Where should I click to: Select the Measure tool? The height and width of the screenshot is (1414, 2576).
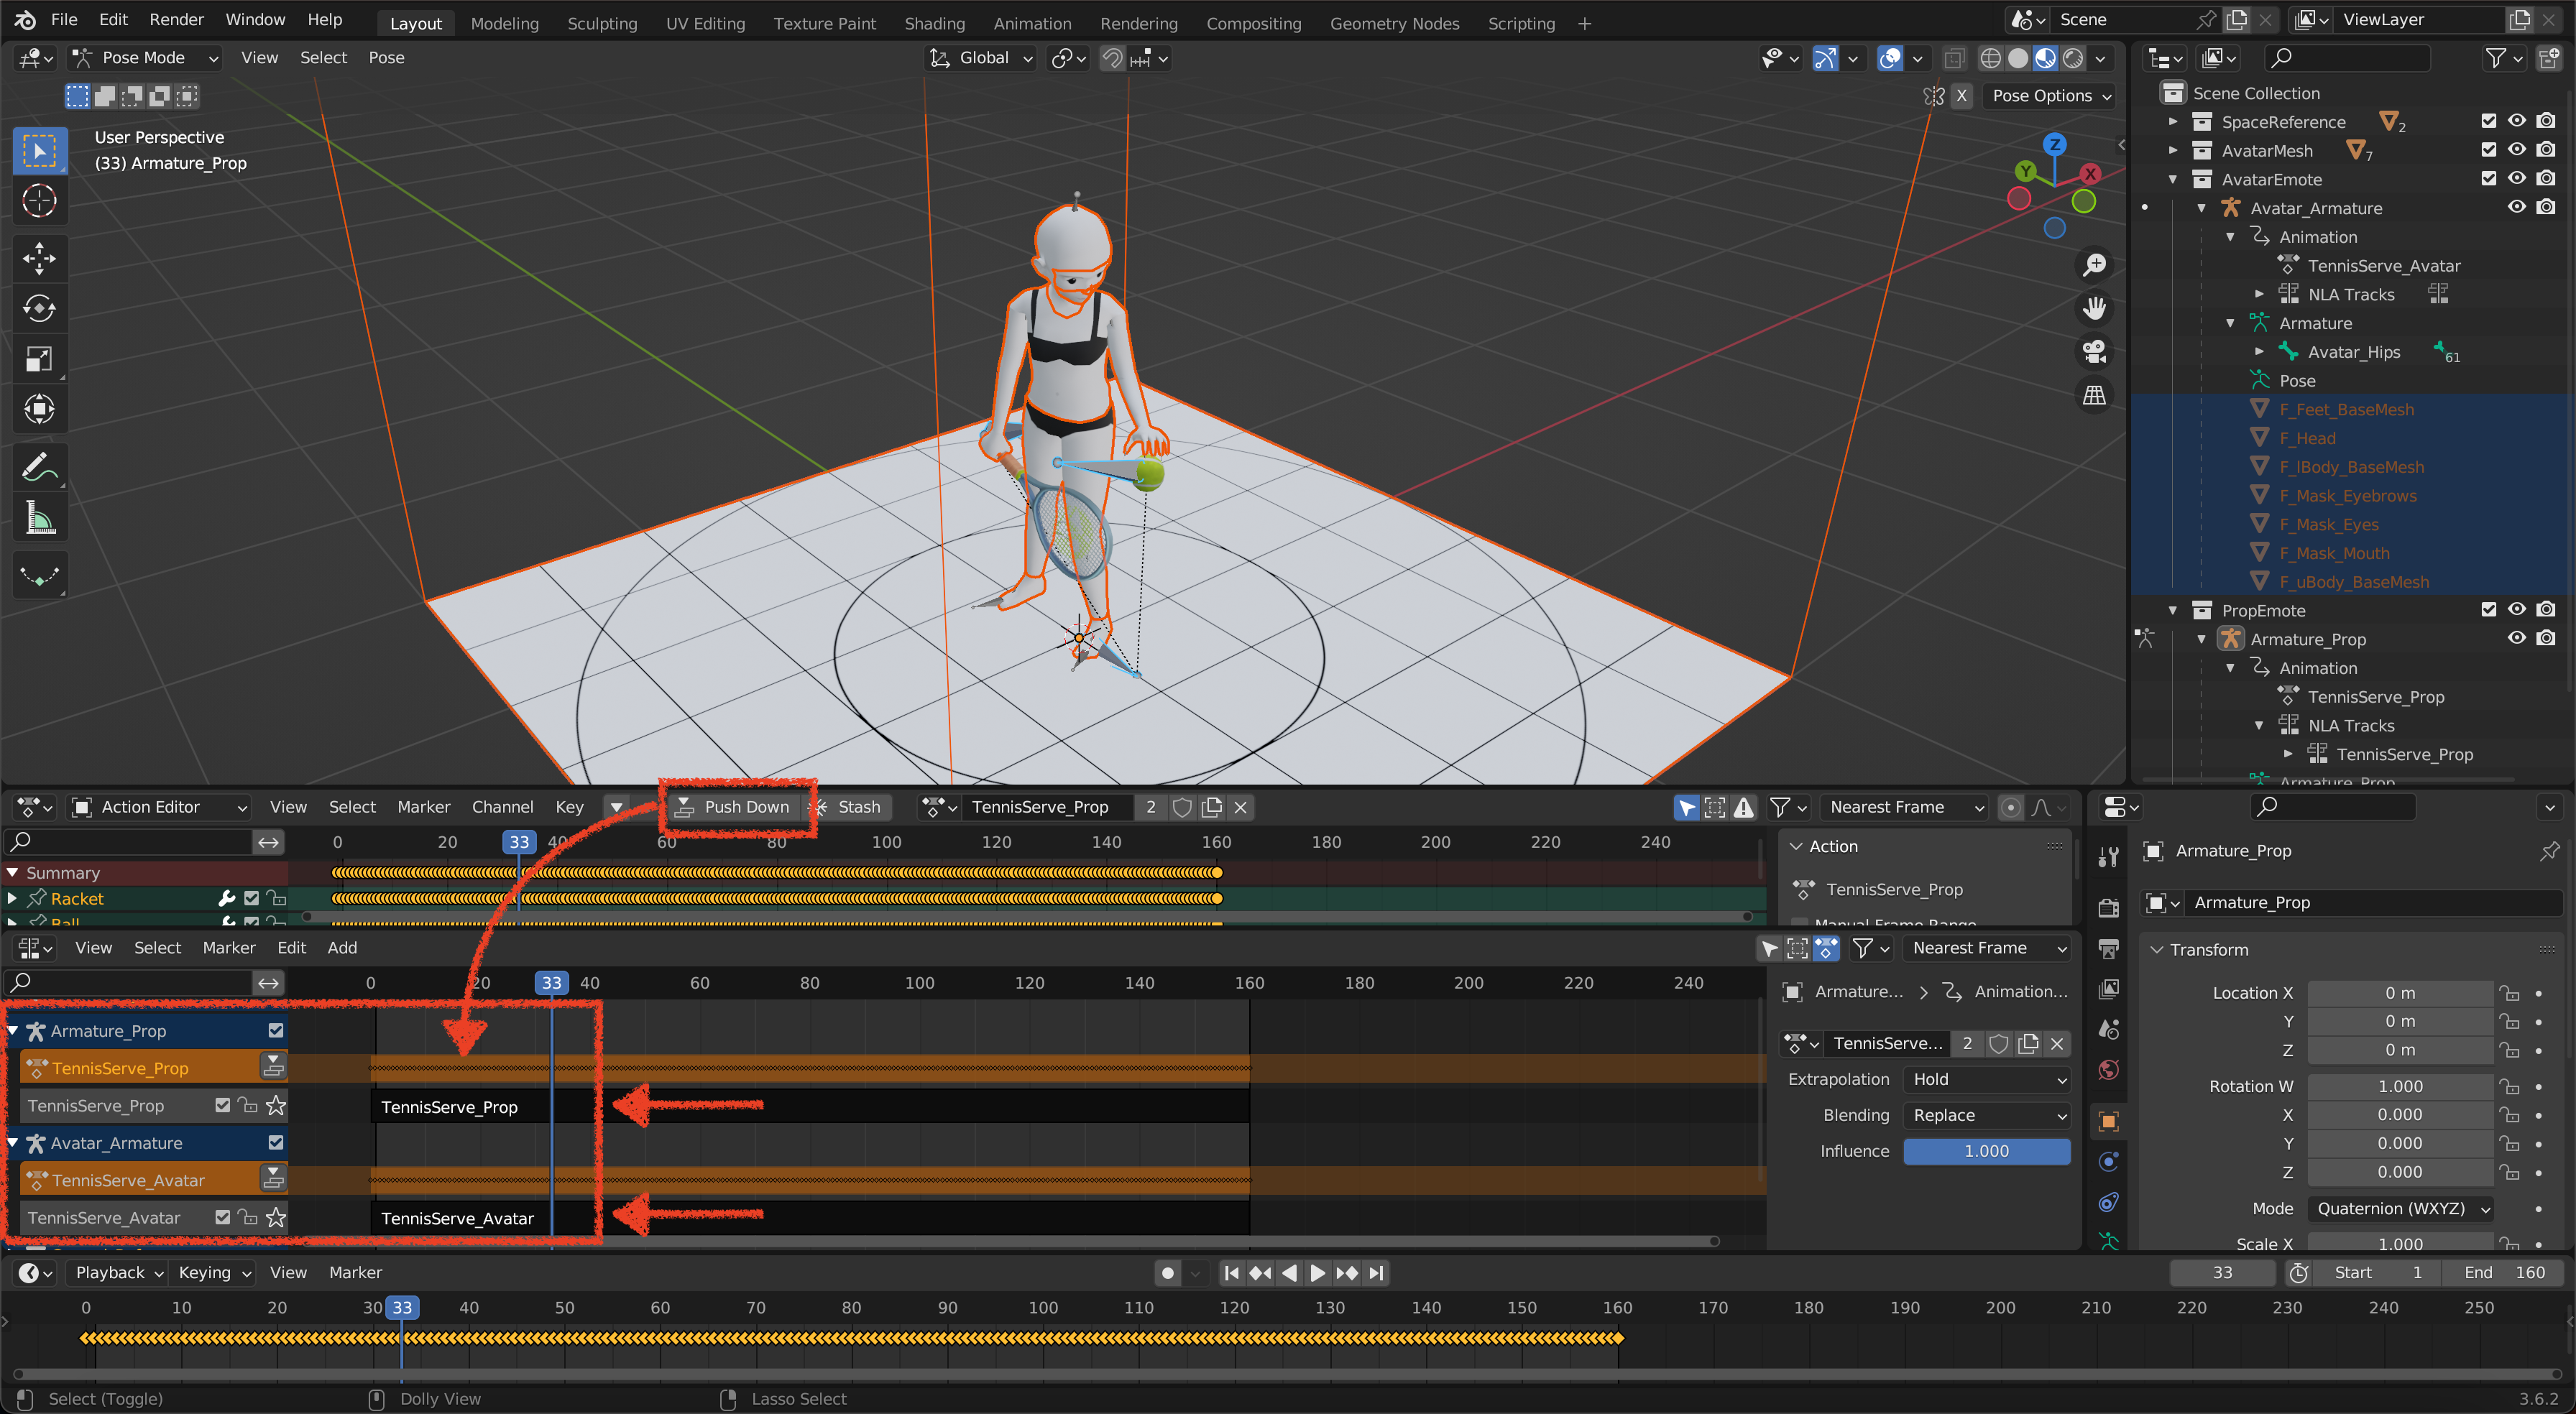pyautogui.click(x=39, y=518)
